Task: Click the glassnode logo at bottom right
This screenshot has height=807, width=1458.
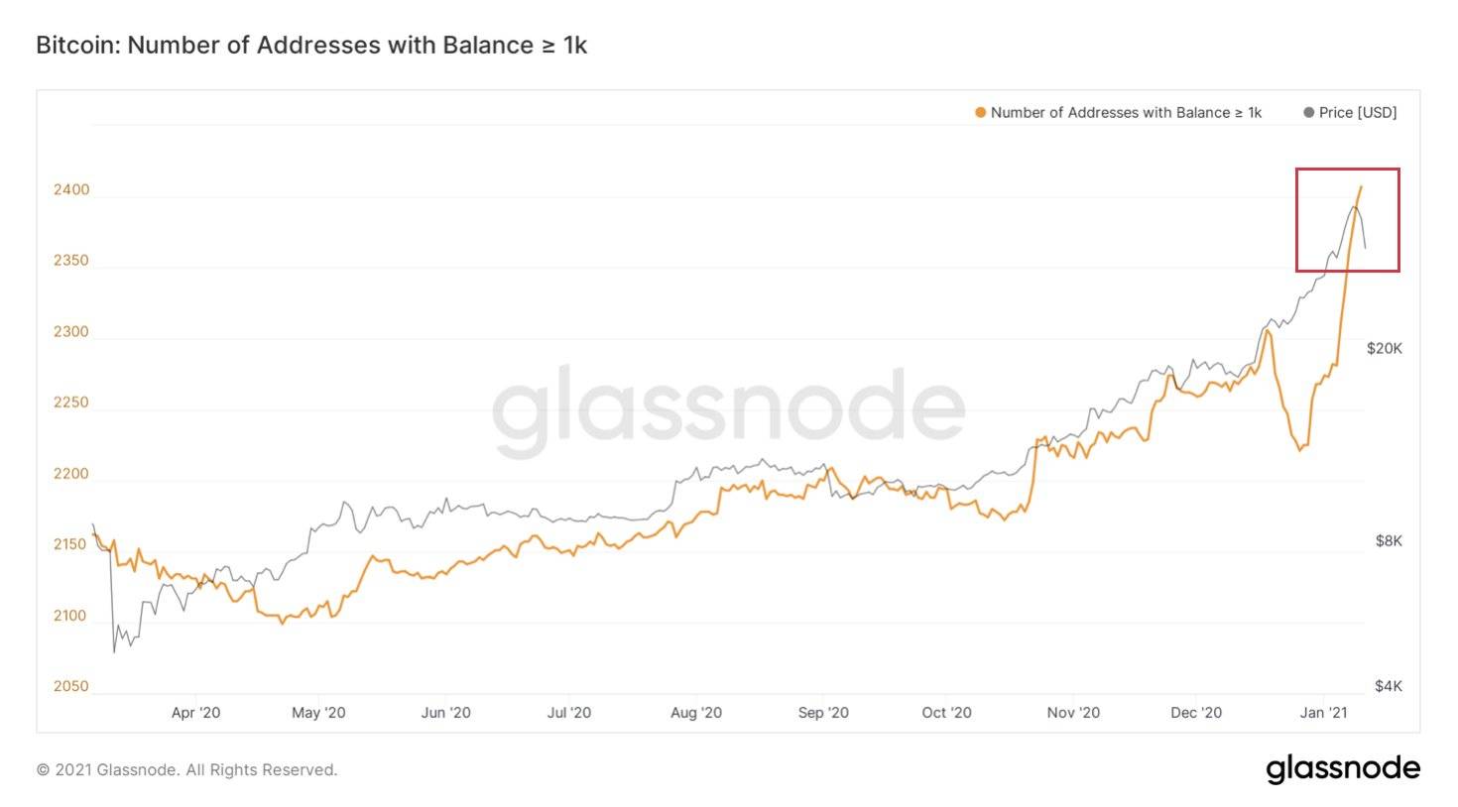Action: pyautogui.click(x=1342, y=768)
